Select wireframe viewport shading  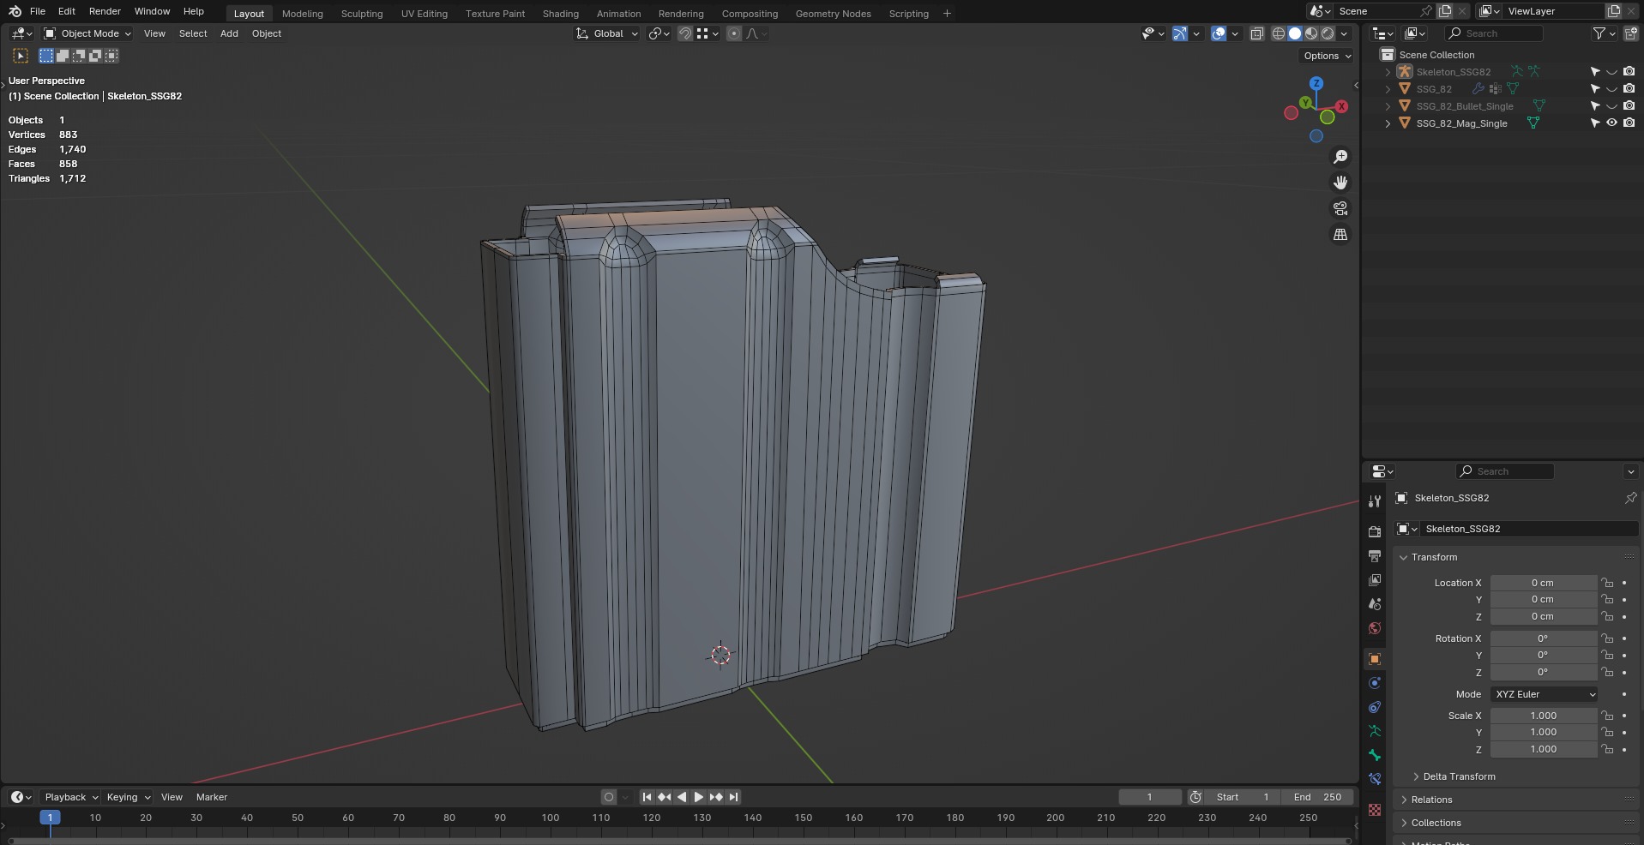point(1279,33)
